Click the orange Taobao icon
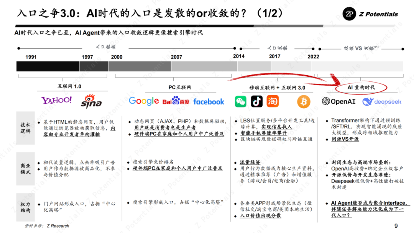The width and height of the screenshot is (414, 233). pyautogui.click(x=273, y=101)
